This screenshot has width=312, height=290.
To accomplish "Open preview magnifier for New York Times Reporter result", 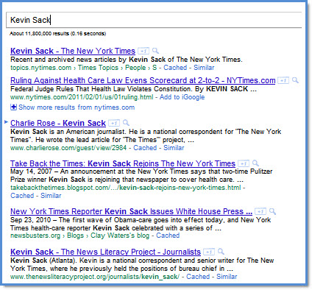I will [x=272, y=211].
